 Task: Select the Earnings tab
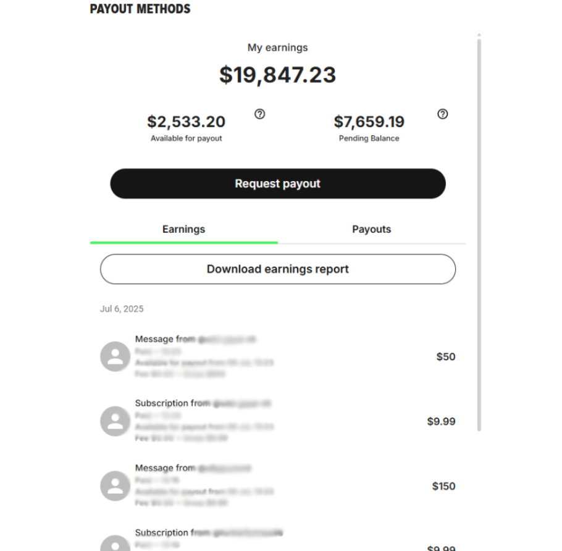[183, 229]
